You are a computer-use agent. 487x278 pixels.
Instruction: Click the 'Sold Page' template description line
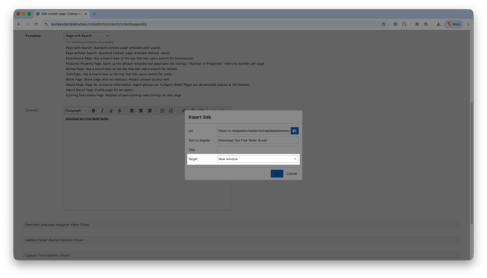pyautogui.click(x=118, y=74)
